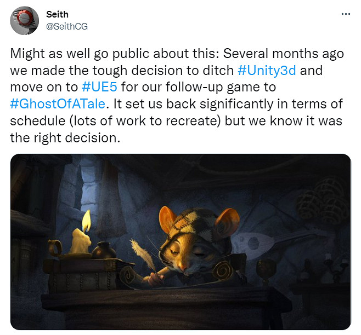Click Seith's round profile avatar

24,21
